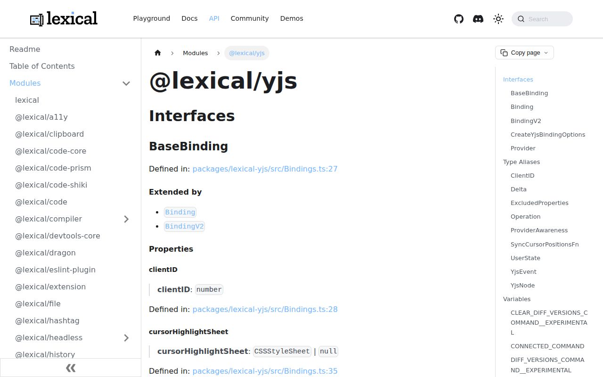
Task: Go to home breadcrumb icon
Action: [158, 53]
